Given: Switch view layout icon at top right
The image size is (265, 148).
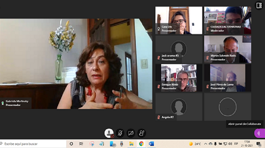Looking at the screenshot, I should click(x=259, y=5).
